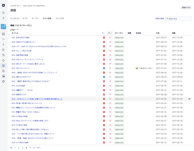Sort by the T type column header
Image resolution: width=194 pixels, height=151 pixels.
[x=103, y=33]
